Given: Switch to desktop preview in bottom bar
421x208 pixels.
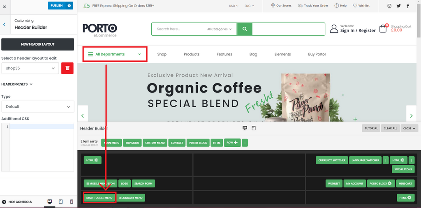Looking at the screenshot, I should coord(50,201).
